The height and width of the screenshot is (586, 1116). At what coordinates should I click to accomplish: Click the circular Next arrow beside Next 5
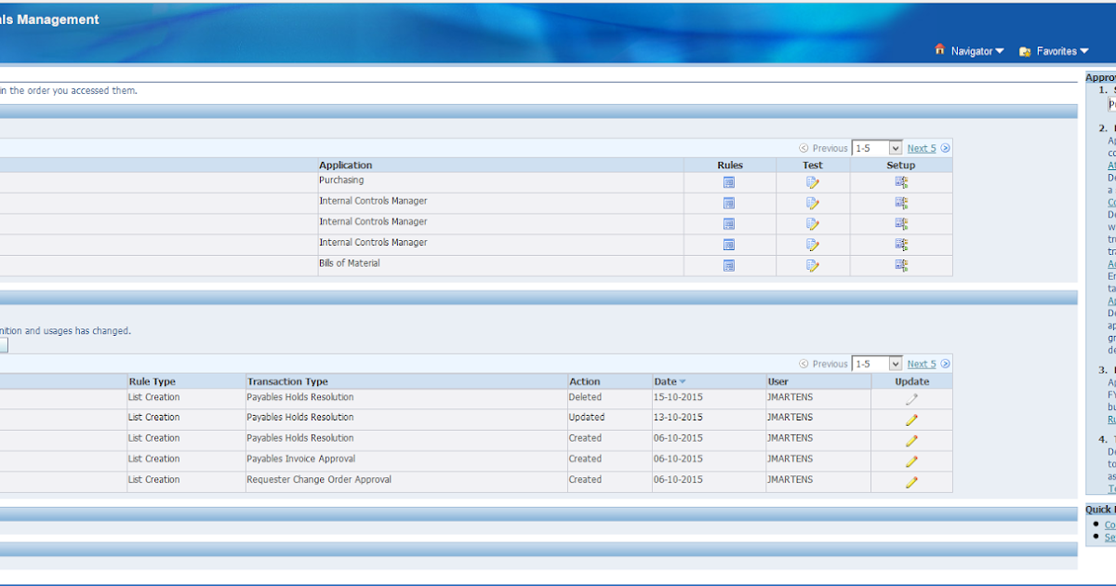pyautogui.click(x=945, y=148)
